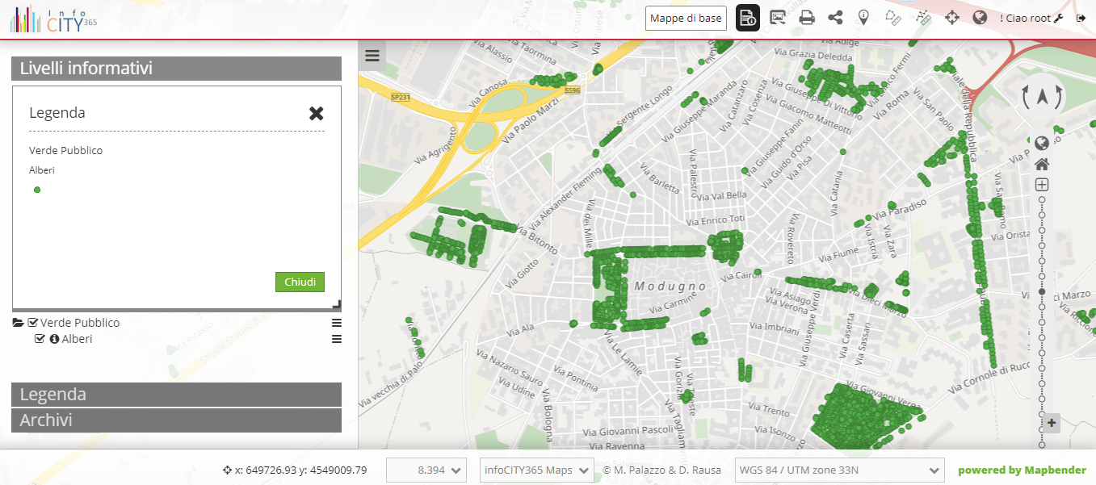Click the ! Ciao root greeting text
Viewport: 1096px width, 485px height.
tap(1025, 18)
